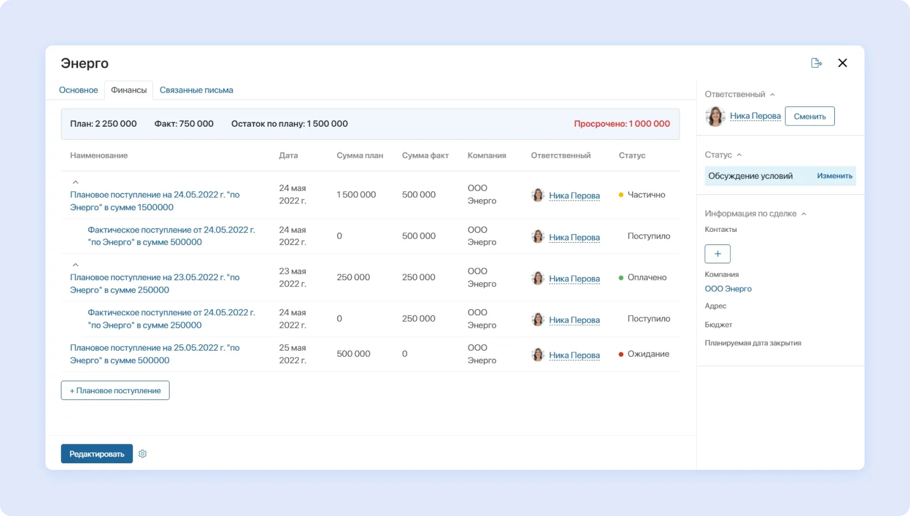Click Сменить to change the responsible person
910x516 pixels.
pyautogui.click(x=809, y=116)
